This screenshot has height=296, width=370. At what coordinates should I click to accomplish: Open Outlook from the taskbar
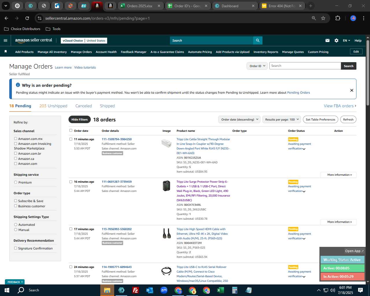click(x=149, y=290)
